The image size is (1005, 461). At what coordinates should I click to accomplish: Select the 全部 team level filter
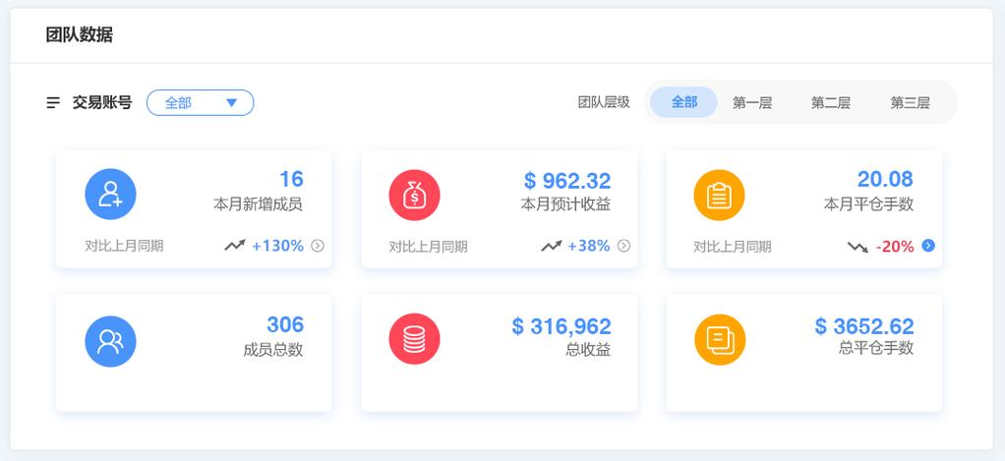tap(683, 102)
